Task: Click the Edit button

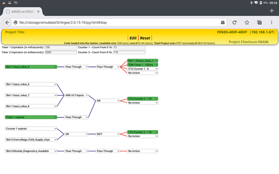Action: point(133,38)
